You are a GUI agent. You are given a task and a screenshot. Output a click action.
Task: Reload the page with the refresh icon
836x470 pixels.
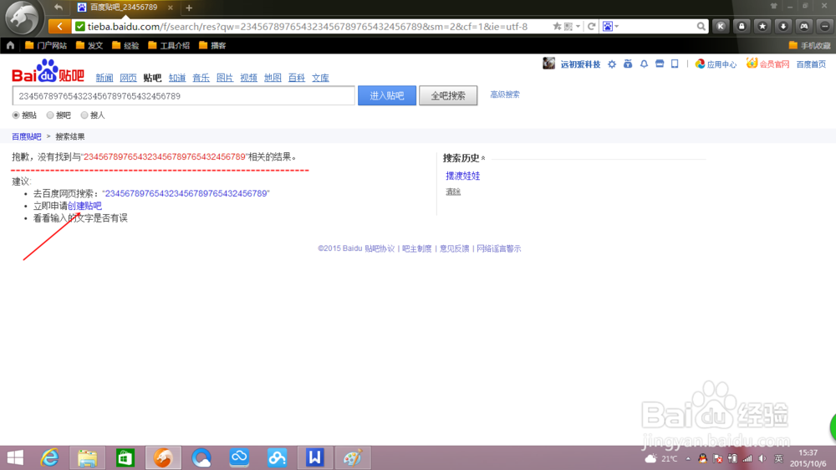point(591,26)
